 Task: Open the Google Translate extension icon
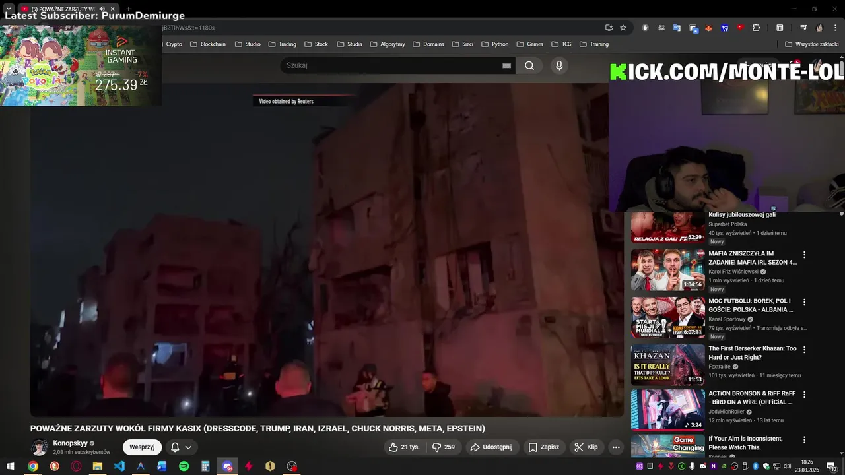(677, 28)
